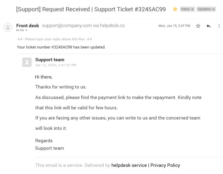The width and height of the screenshot is (223, 174).
Task: Remove the Updates label with its x
Action: [213, 9]
